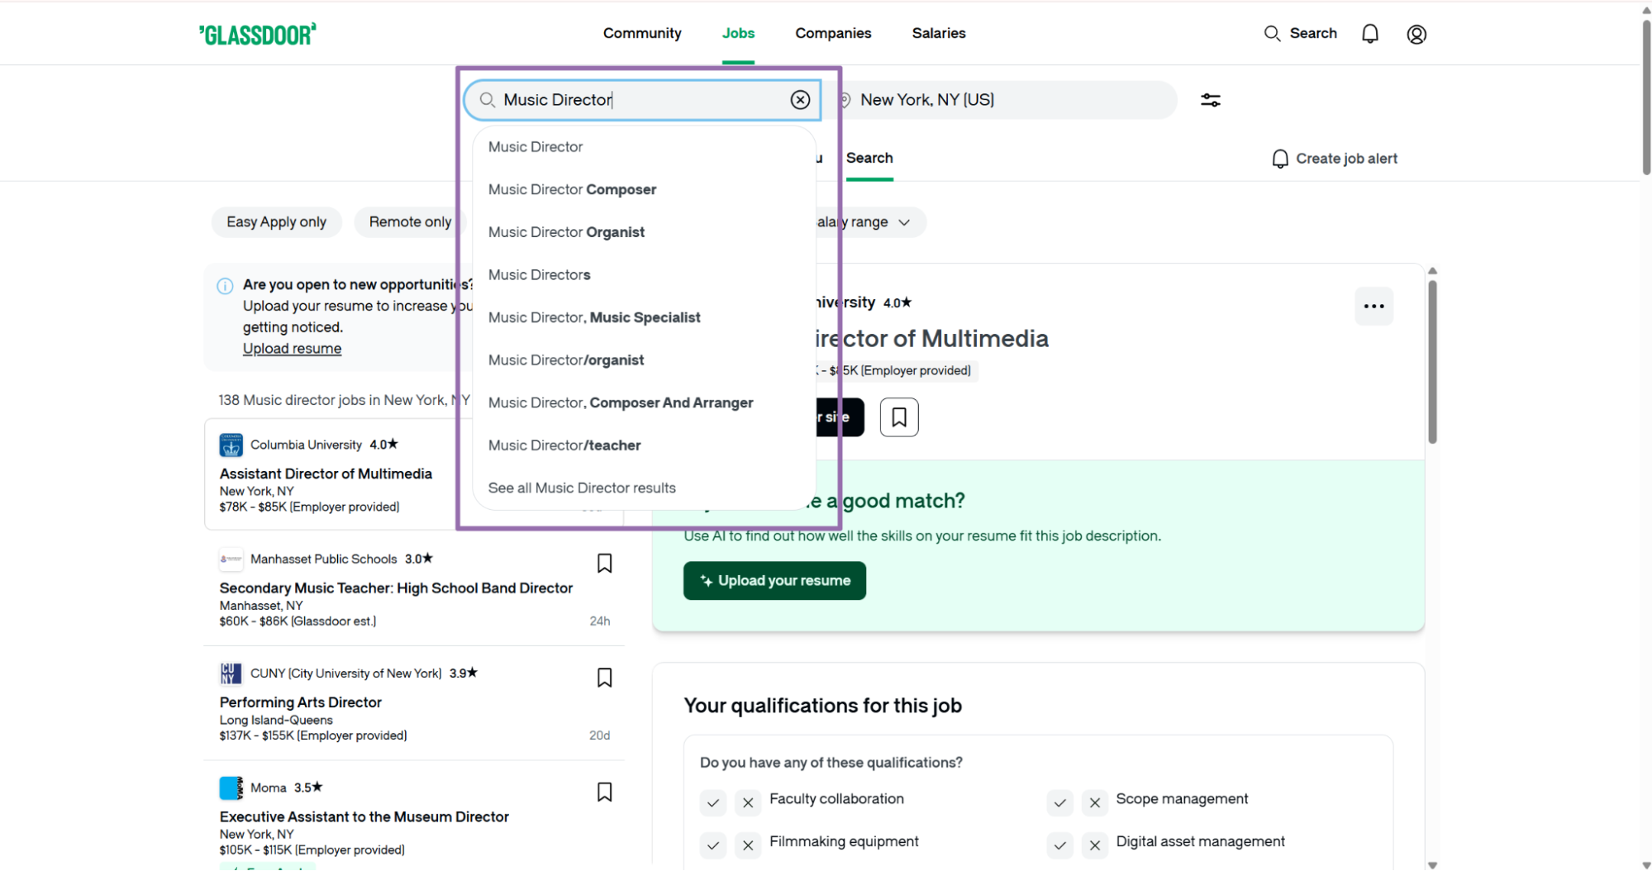Click the job details panel scrollbar

click(1432, 364)
